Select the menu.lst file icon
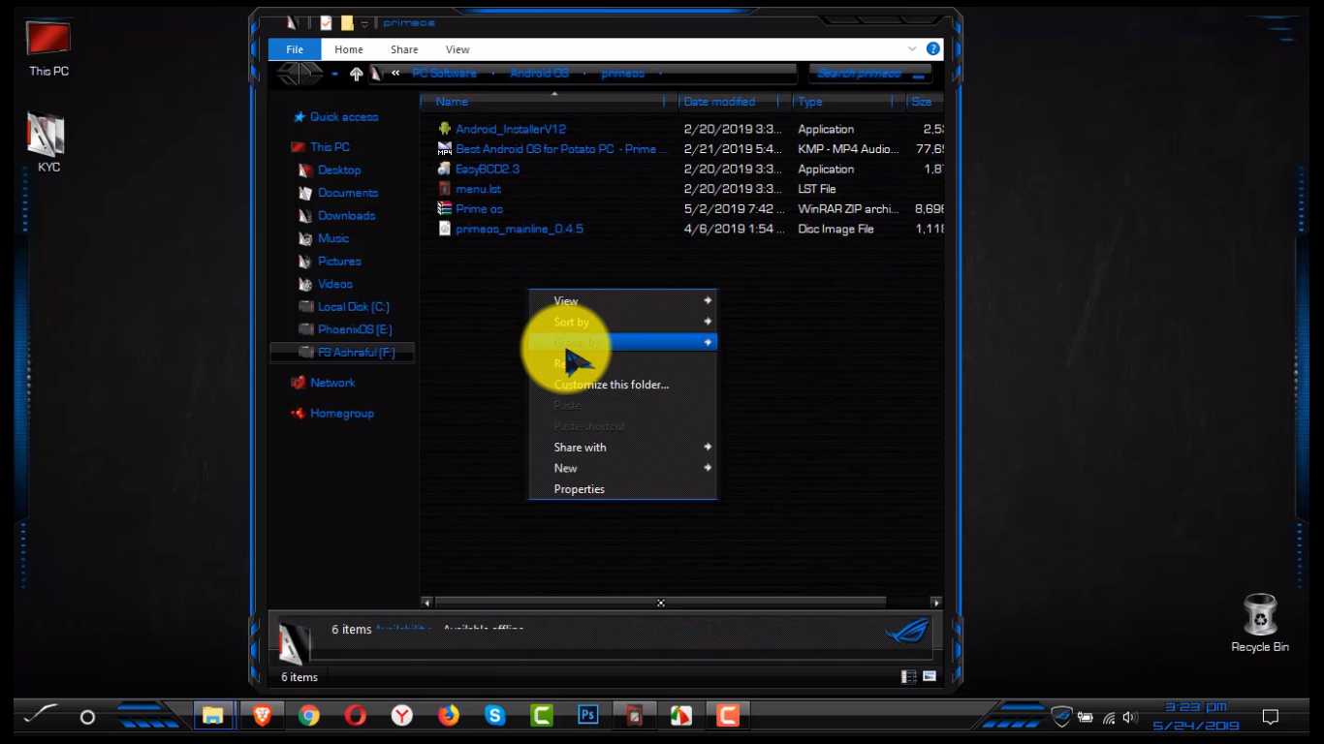 (x=444, y=189)
